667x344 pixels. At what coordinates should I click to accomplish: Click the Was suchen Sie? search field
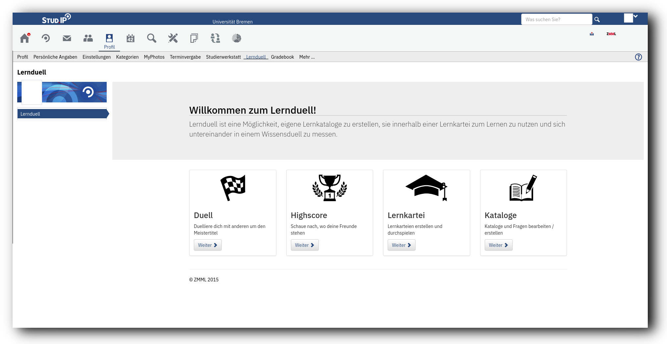click(x=557, y=19)
